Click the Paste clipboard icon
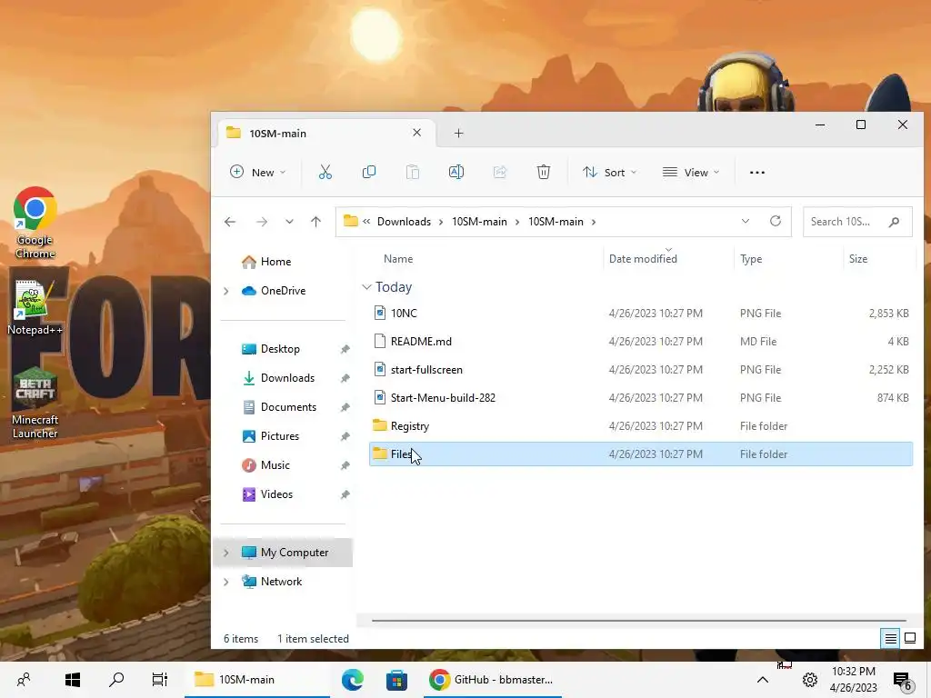Screen dimensions: 931x698 413,172
